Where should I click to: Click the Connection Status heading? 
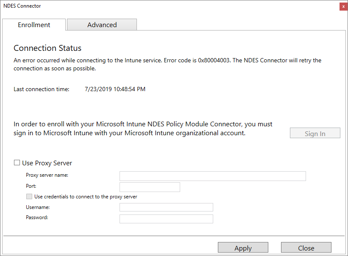47,48
